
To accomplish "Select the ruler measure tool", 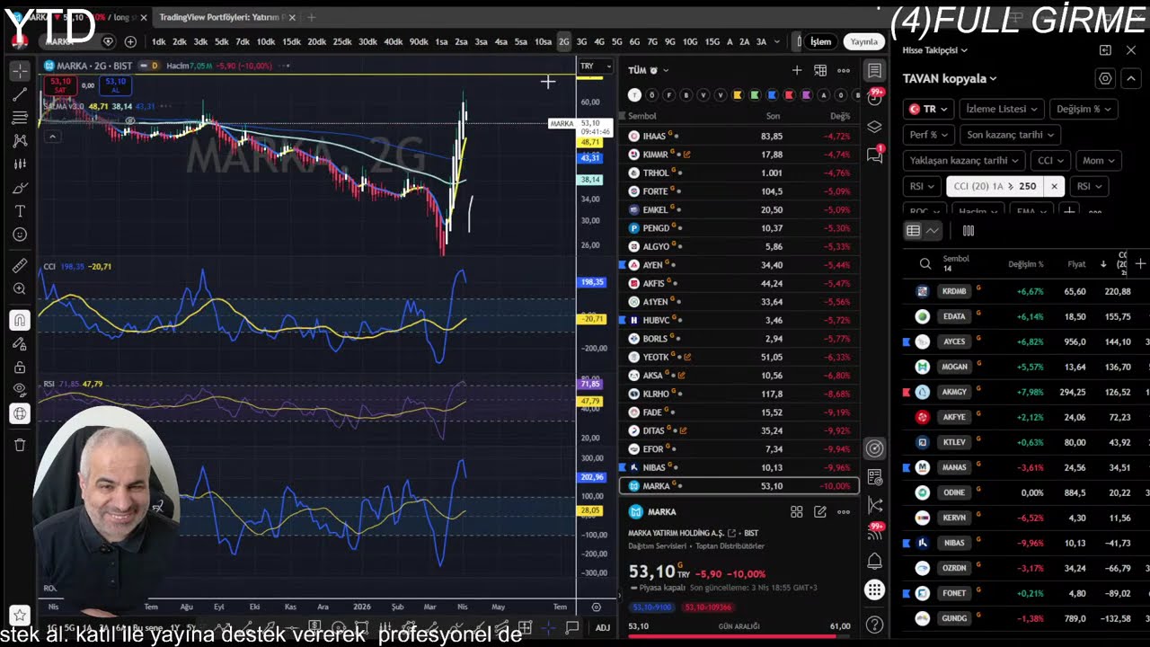I will [x=20, y=266].
